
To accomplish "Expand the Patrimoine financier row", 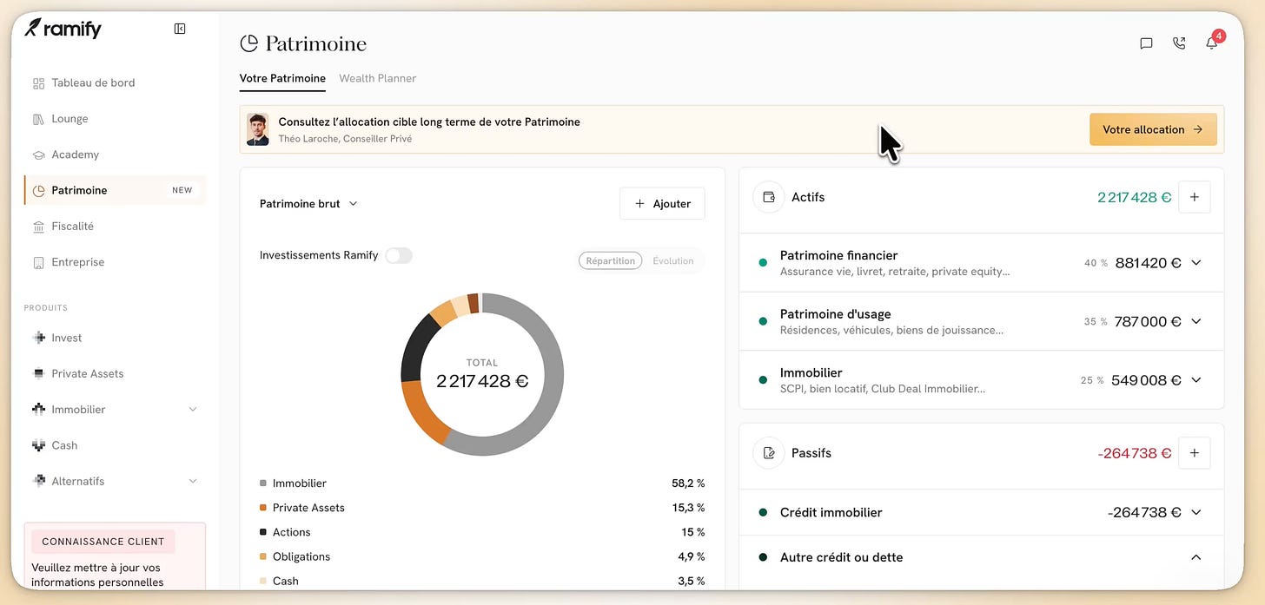I will pos(981,262).
